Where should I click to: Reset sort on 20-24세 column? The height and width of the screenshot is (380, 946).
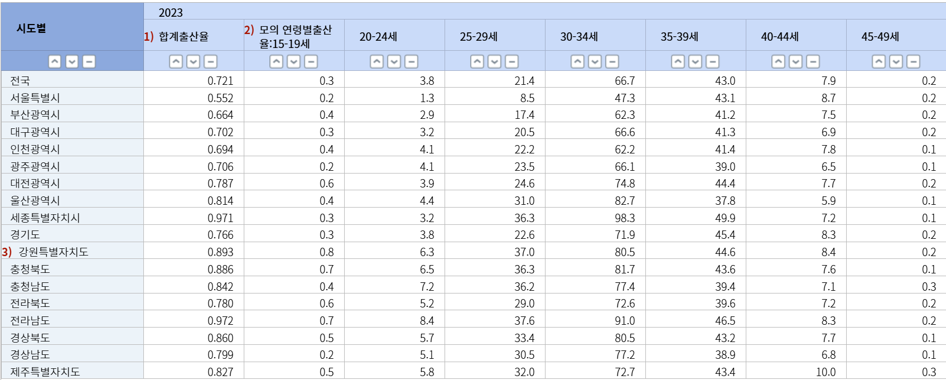pyautogui.click(x=411, y=61)
